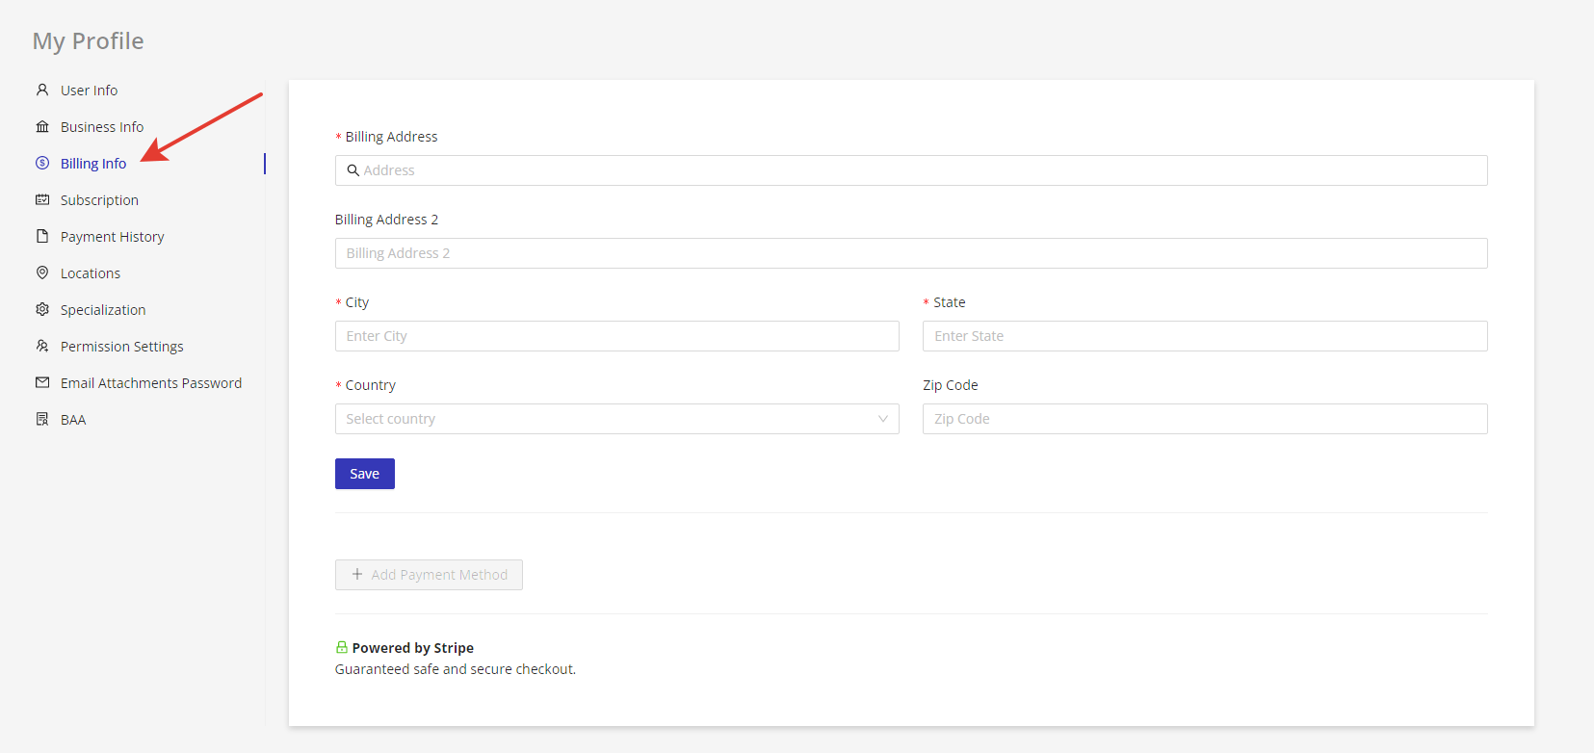View Payment History
This screenshot has height=753, width=1594.
coord(112,237)
